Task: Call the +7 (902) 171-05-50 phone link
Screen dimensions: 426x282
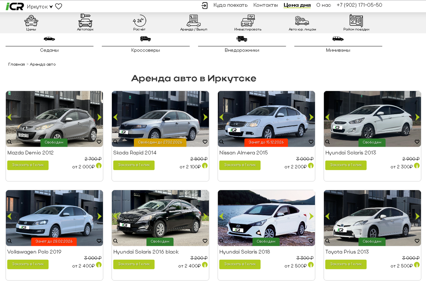Action: 359,5
